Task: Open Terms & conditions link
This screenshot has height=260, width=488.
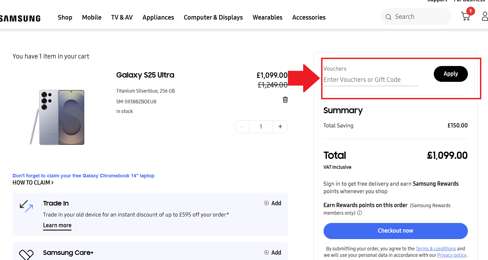Action: pos(436,249)
